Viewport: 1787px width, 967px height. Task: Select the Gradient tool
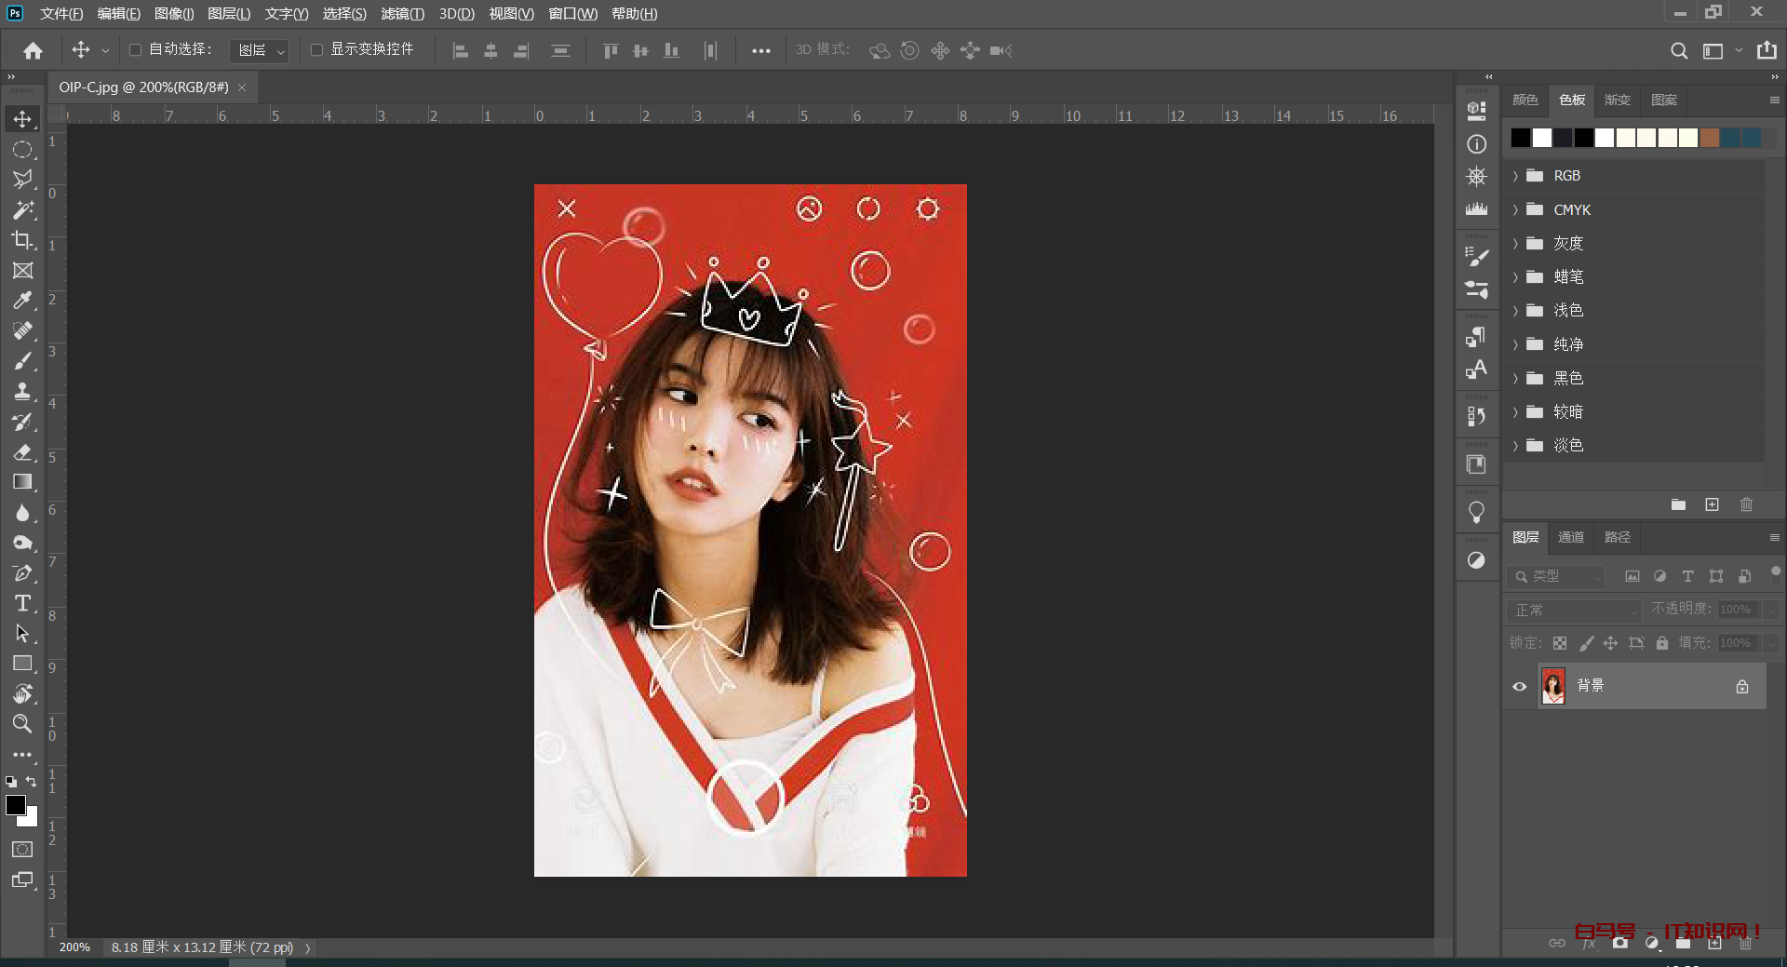click(22, 482)
